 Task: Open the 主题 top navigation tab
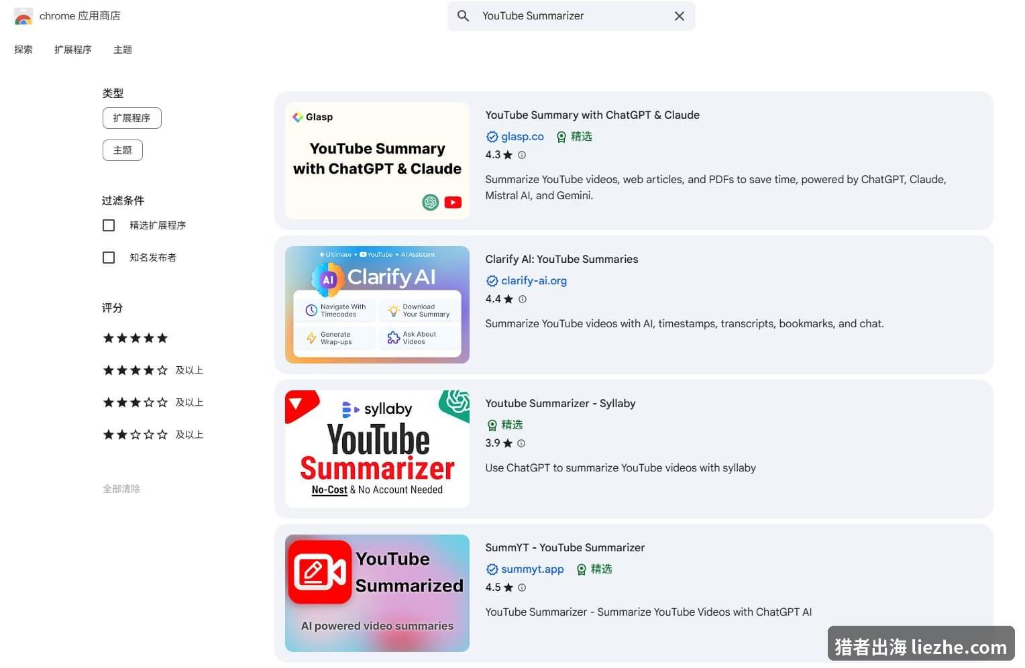pos(123,50)
